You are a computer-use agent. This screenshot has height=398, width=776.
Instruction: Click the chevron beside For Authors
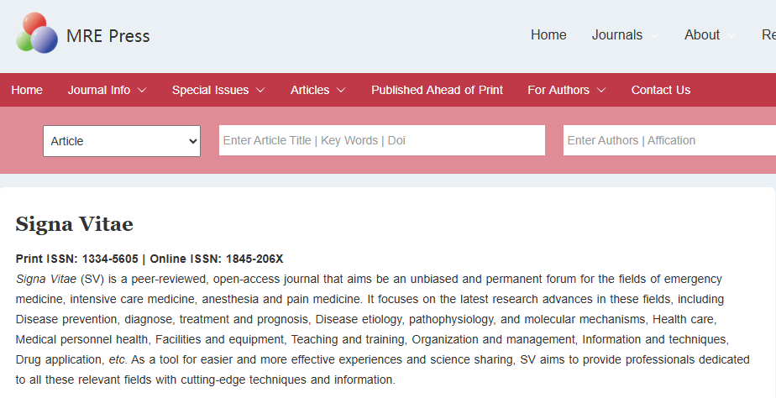(x=601, y=90)
